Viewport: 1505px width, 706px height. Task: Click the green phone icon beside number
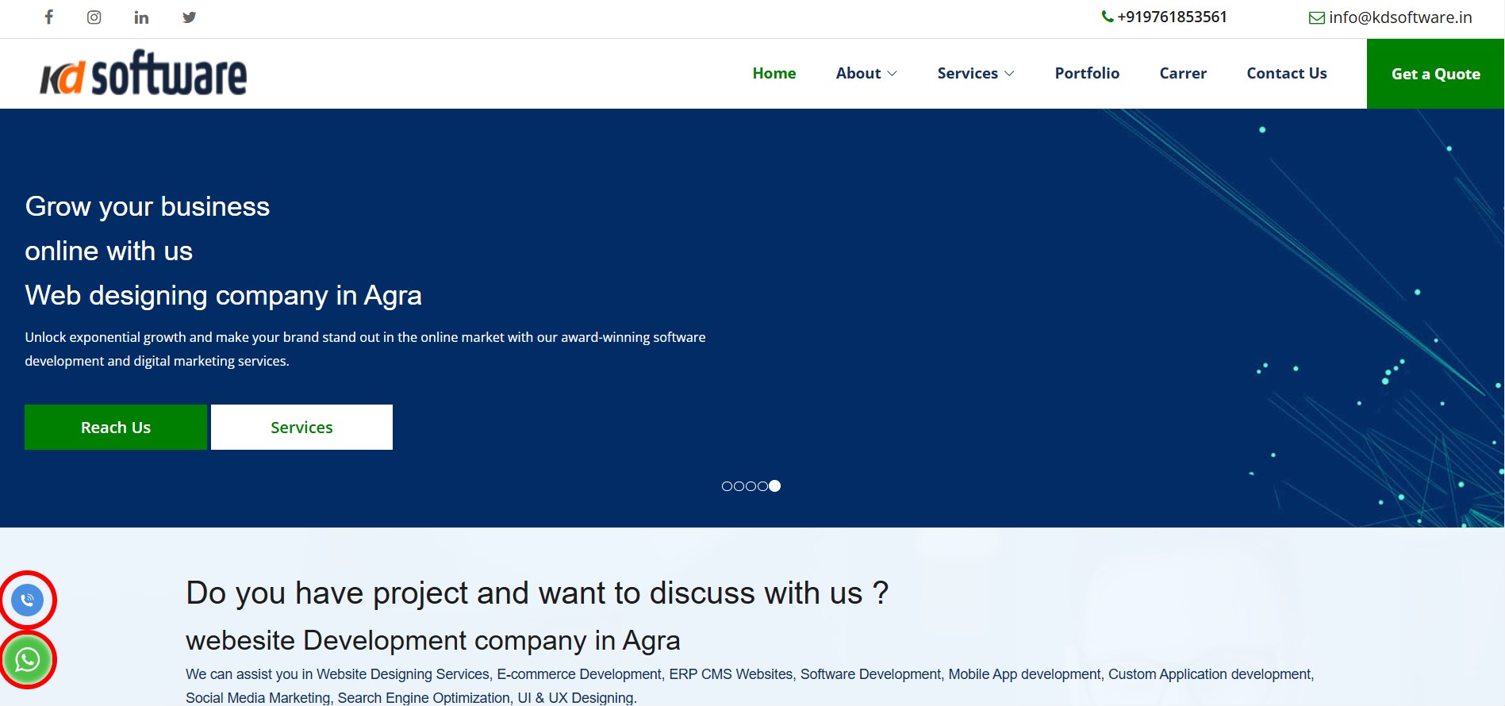click(x=1107, y=17)
